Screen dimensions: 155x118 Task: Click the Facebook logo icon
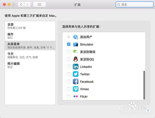click(76, 82)
